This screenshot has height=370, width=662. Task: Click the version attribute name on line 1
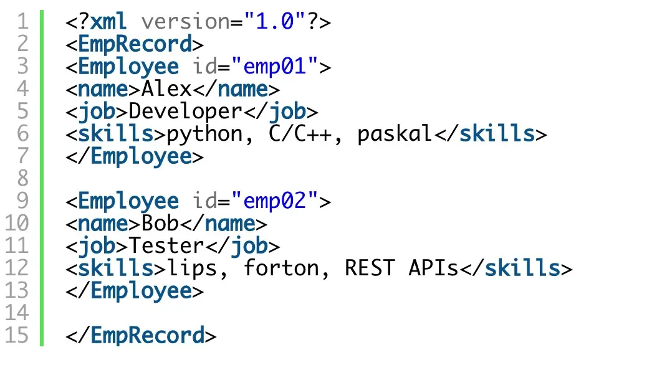tap(185, 22)
